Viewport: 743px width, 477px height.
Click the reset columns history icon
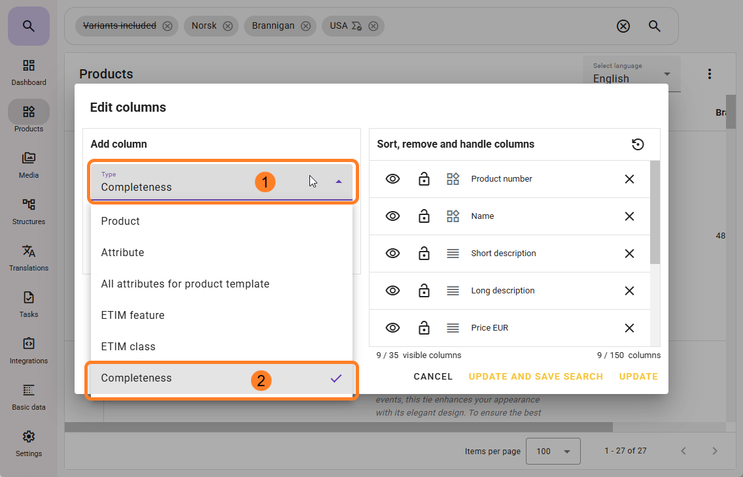tap(638, 144)
